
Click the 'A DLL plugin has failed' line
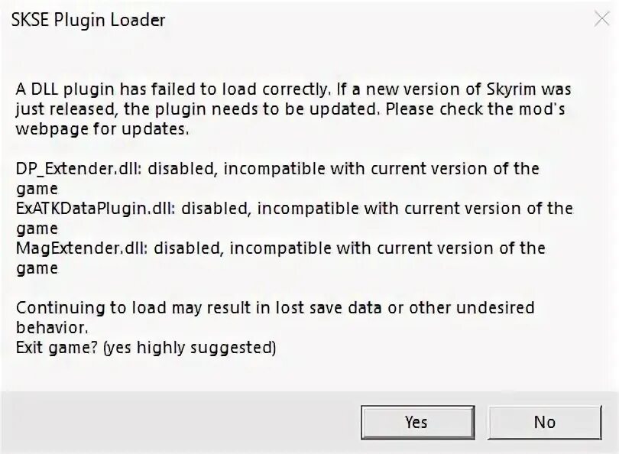pyautogui.click(x=293, y=89)
